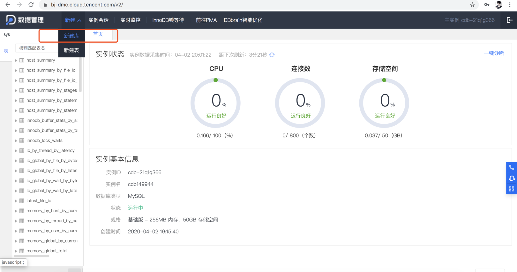Select the 表 sidebar tab
The image size is (517, 272).
pos(6,51)
